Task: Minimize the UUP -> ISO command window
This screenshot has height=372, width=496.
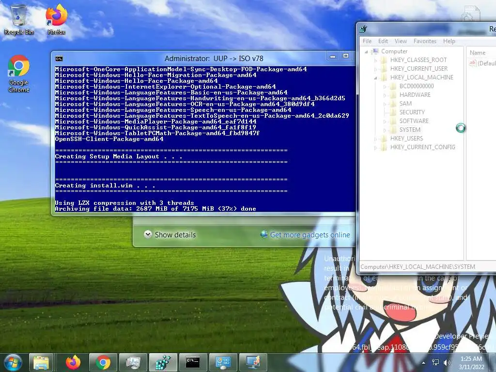Action: pyautogui.click(x=333, y=56)
